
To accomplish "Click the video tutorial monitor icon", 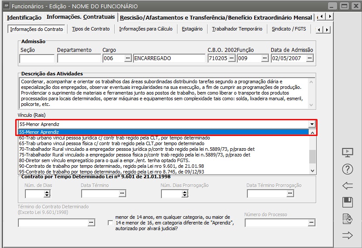I will coord(348,153).
